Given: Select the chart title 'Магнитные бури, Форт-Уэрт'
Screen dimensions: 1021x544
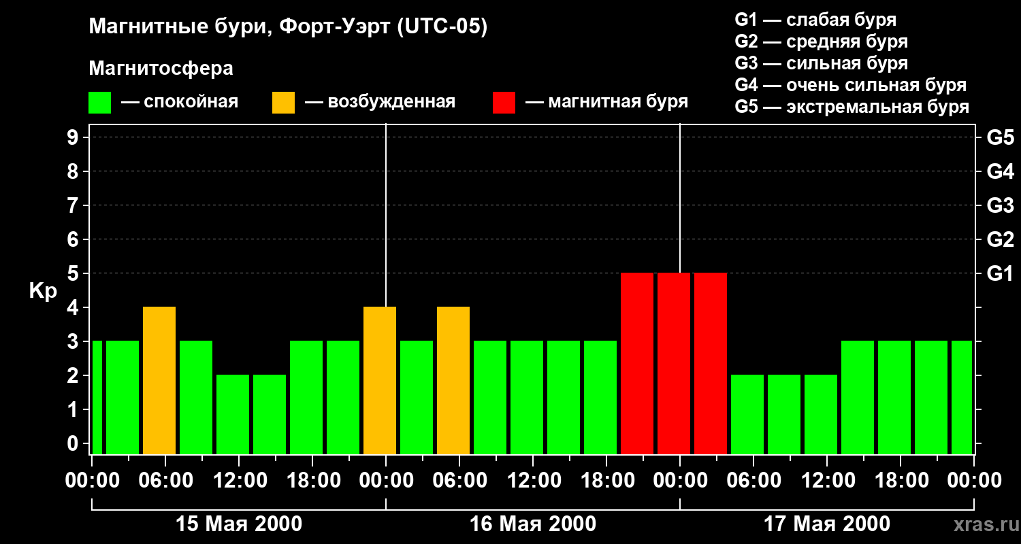Looking at the screenshot, I should (288, 27).
